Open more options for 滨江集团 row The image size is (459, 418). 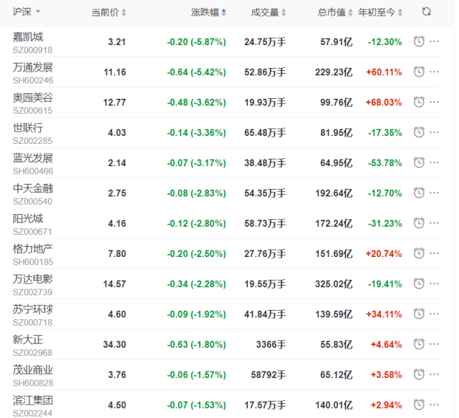point(434,405)
